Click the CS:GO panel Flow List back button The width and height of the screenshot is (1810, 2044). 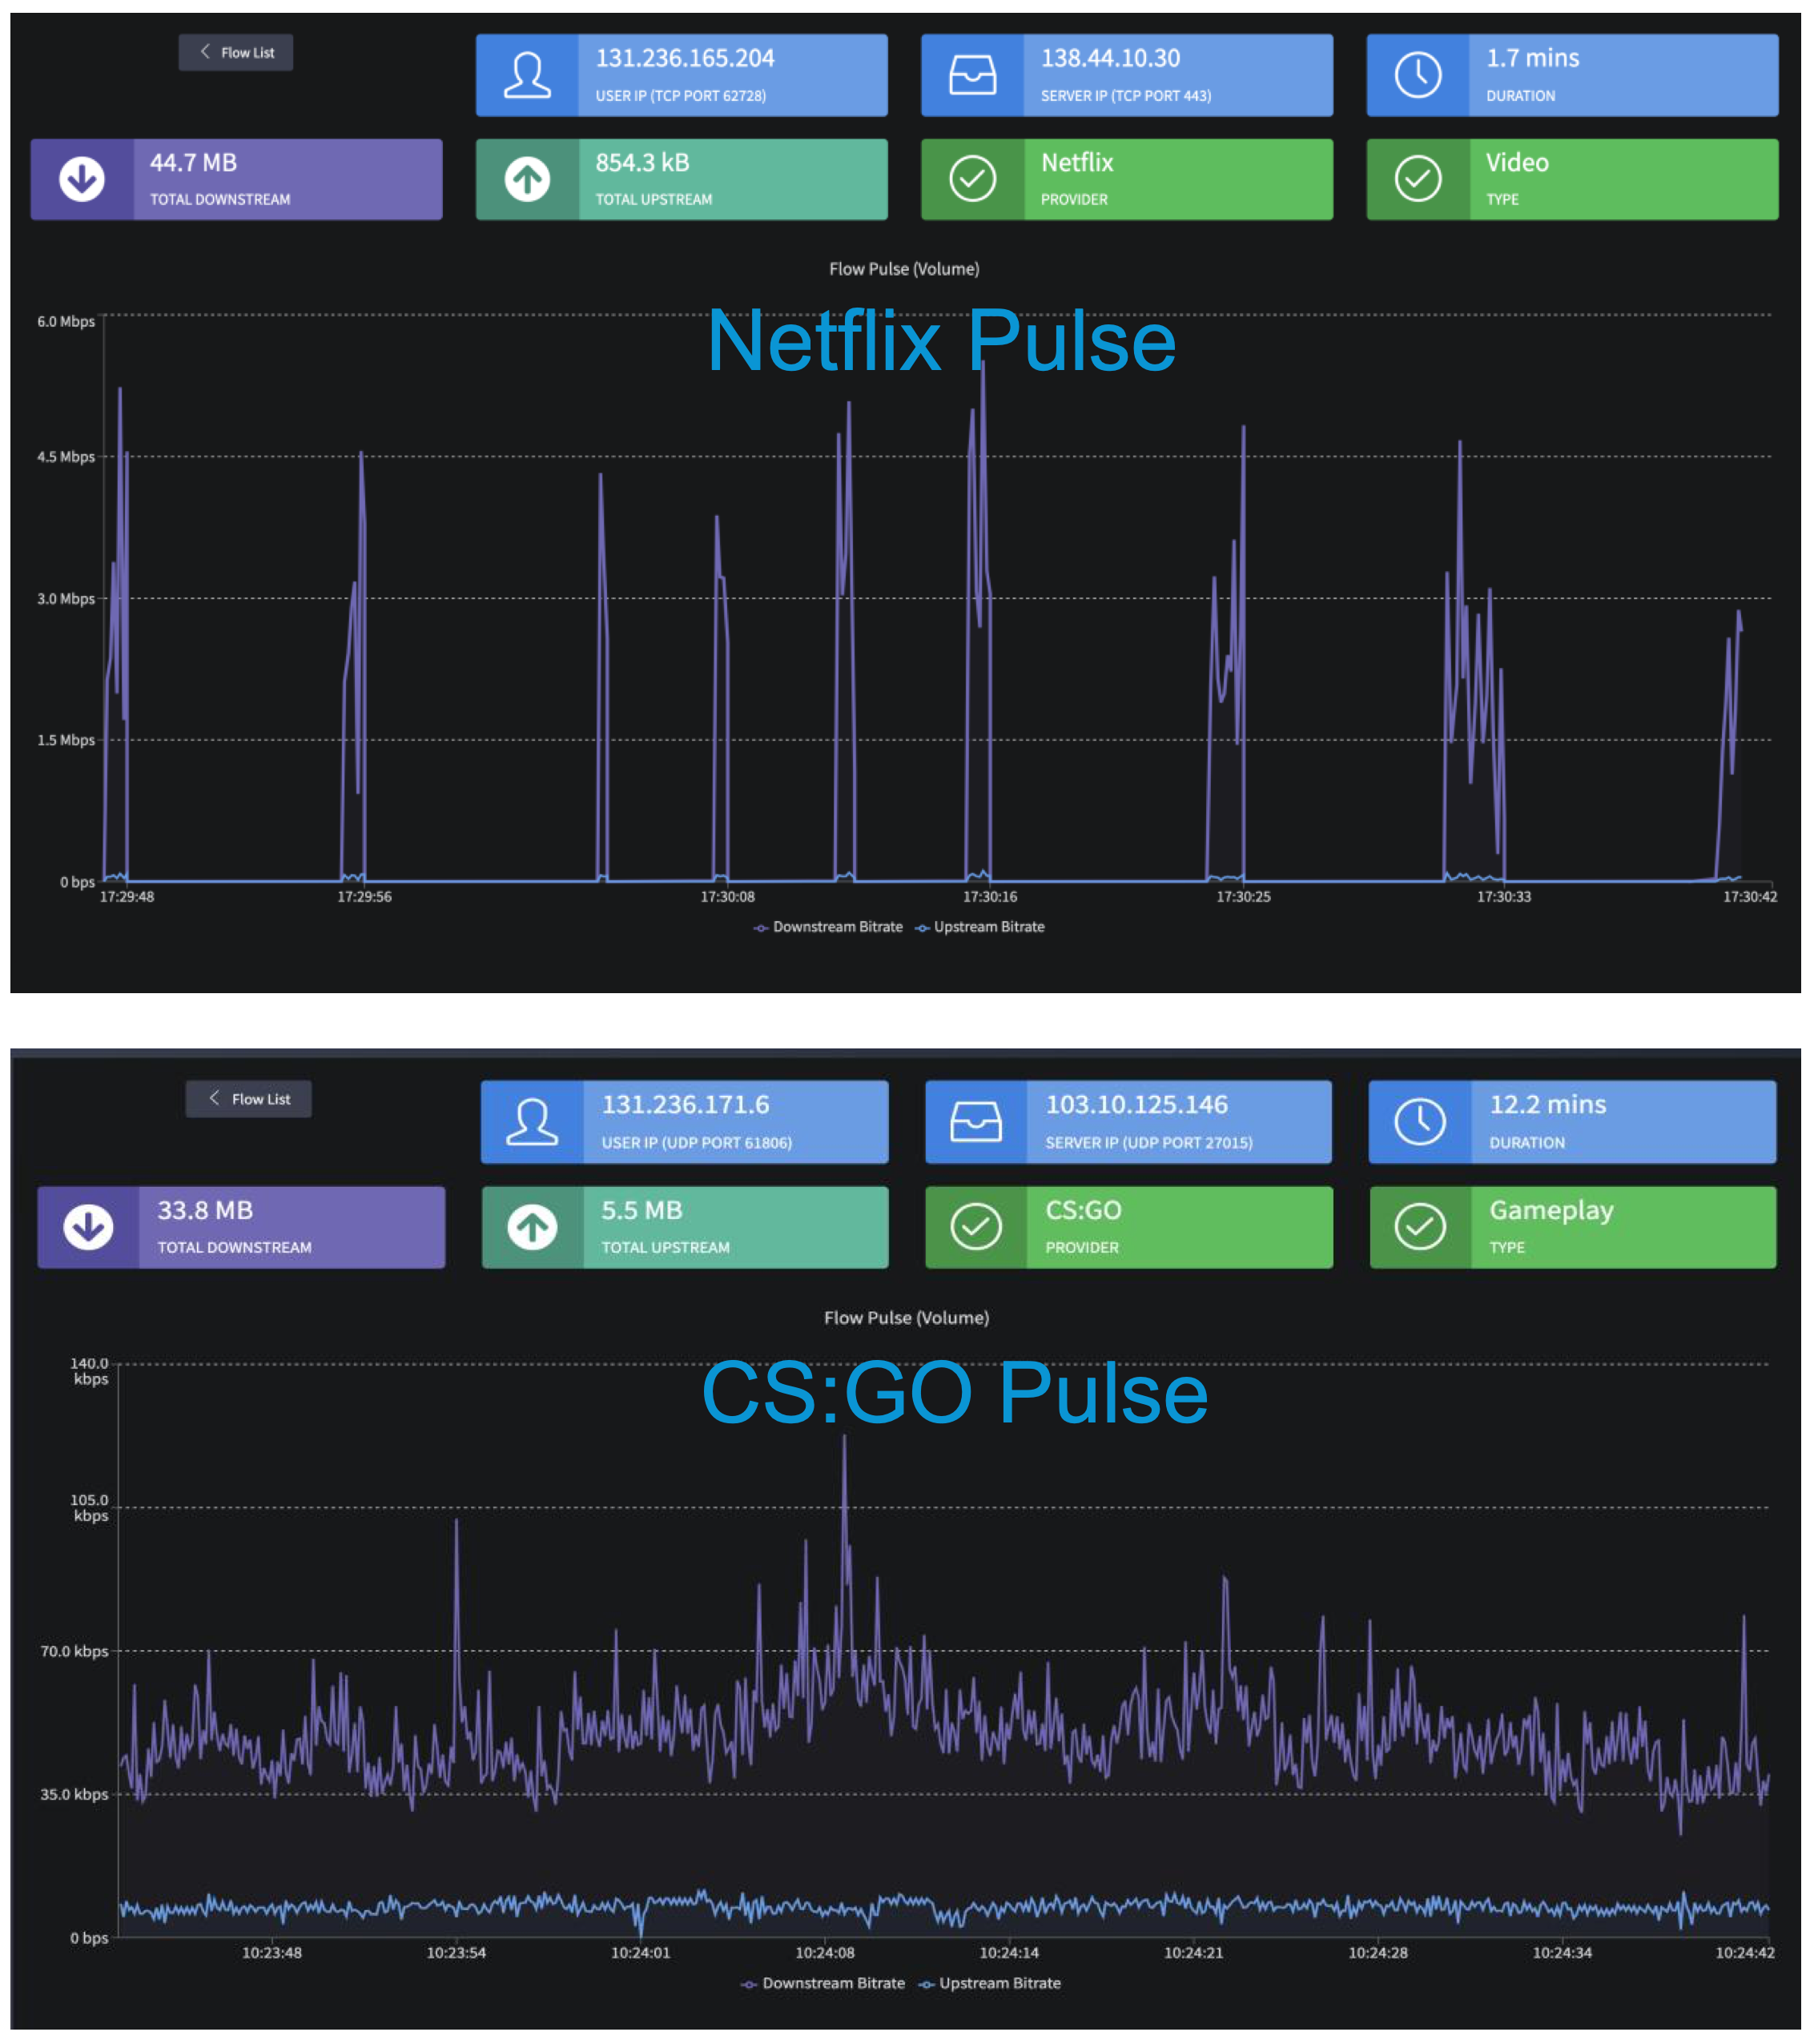[x=249, y=1098]
